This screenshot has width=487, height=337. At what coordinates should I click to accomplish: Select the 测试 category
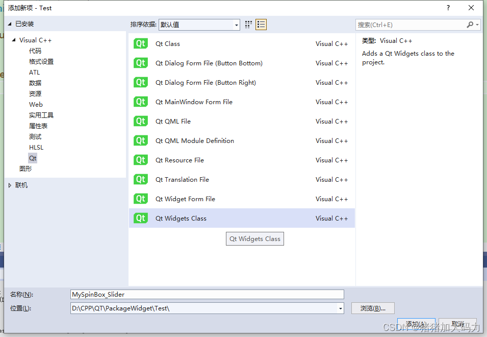coord(35,136)
